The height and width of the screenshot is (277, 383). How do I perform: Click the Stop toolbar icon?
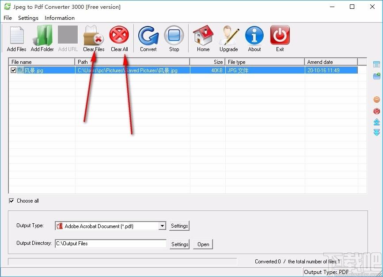tap(174, 35)
